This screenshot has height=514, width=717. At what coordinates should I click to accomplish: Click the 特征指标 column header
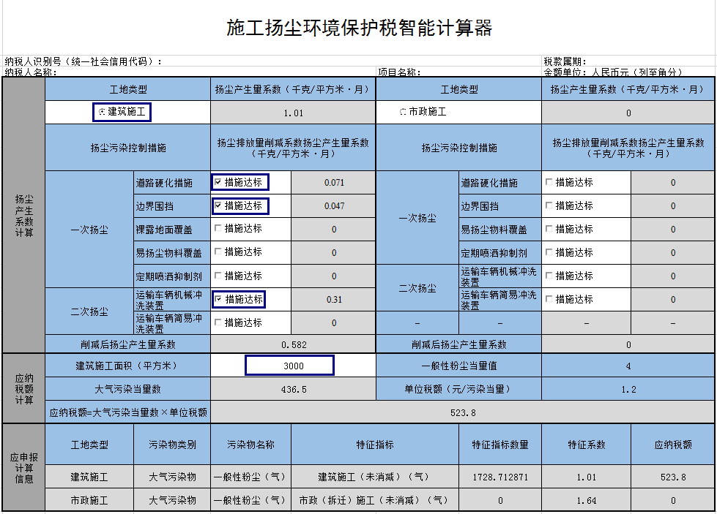[x=375, y=445]
